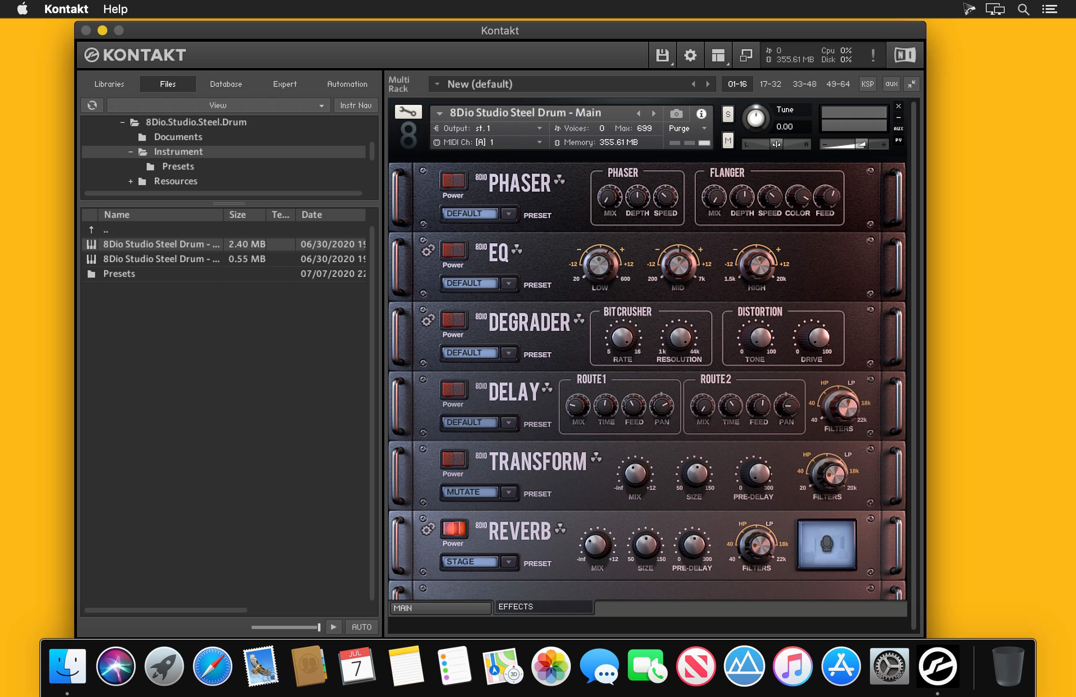Click the gear icon on Degrader module
Viewport: 1076px width, 697px height.
click(x=427, y=320)
